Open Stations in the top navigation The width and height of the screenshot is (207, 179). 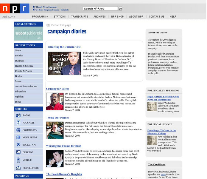[x=60, y=16]
